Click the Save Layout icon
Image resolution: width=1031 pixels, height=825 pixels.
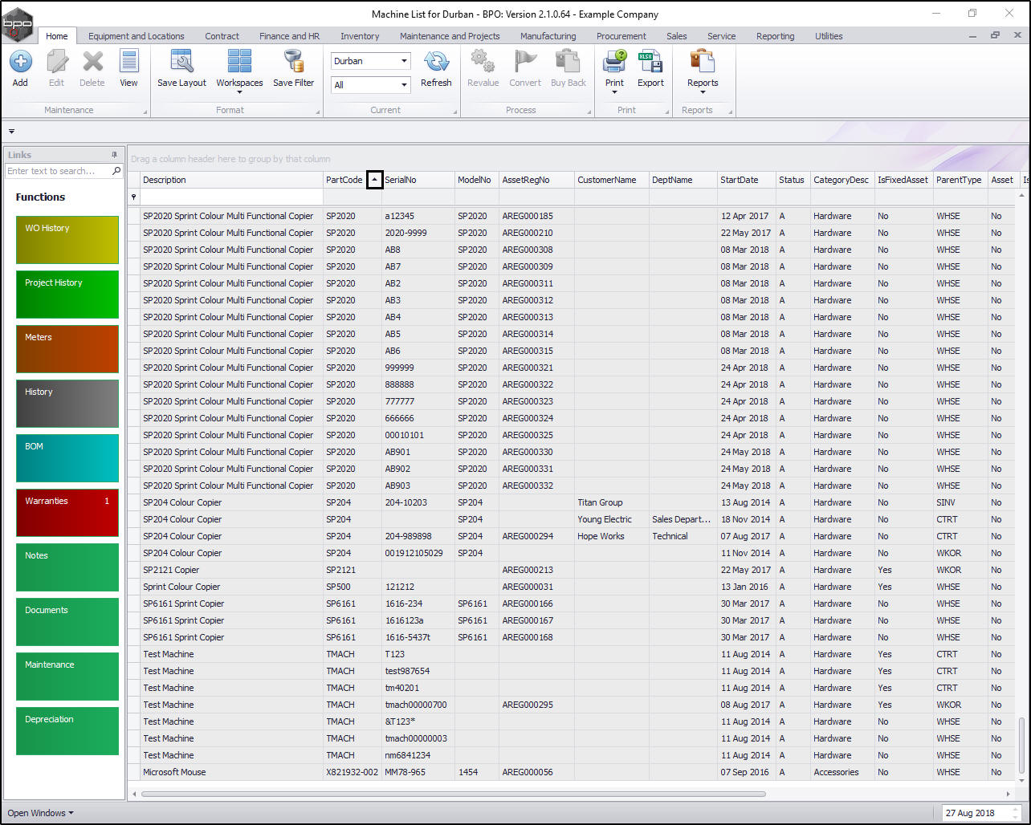181,61
